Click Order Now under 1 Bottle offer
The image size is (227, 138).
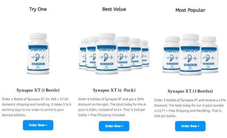click(38, 125)
